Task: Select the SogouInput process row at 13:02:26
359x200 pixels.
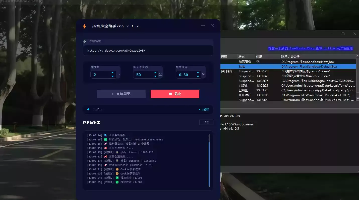Action: coord(288,81)
